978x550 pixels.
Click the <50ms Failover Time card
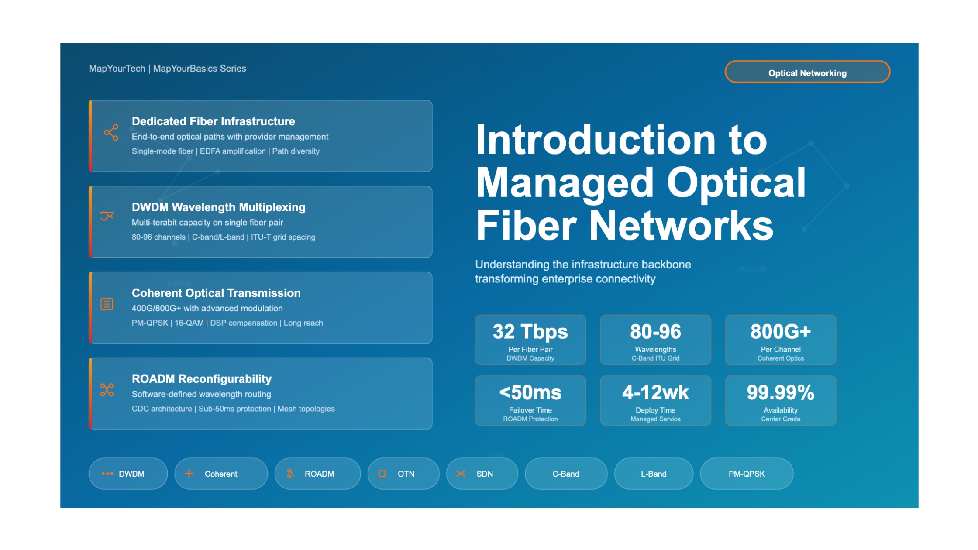pos(530,401)
